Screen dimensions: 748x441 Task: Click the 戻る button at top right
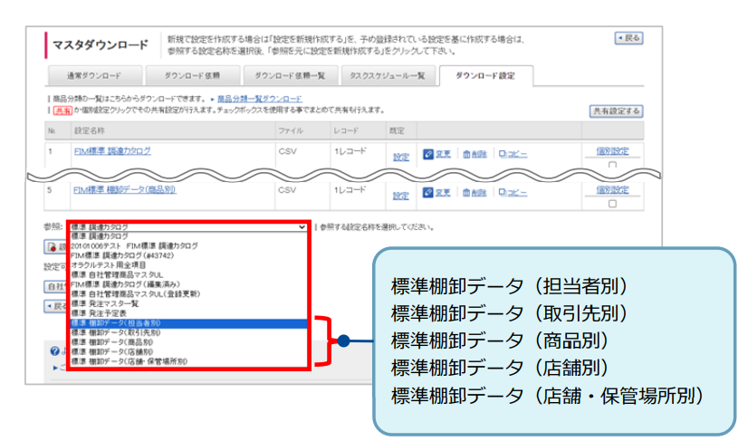[628, 38]
